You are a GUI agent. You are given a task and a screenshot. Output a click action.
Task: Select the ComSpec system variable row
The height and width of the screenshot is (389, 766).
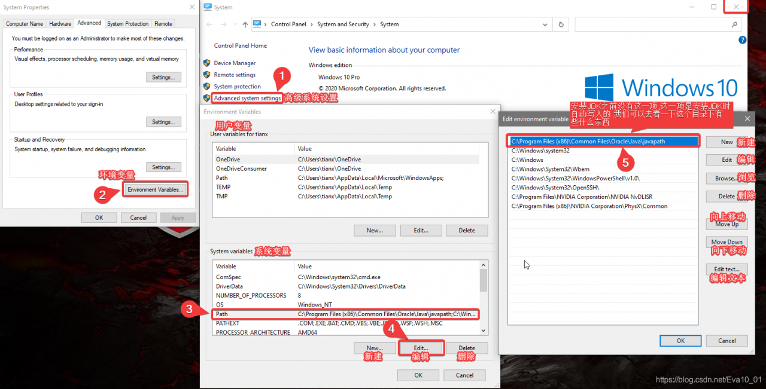tap(346, 277)
